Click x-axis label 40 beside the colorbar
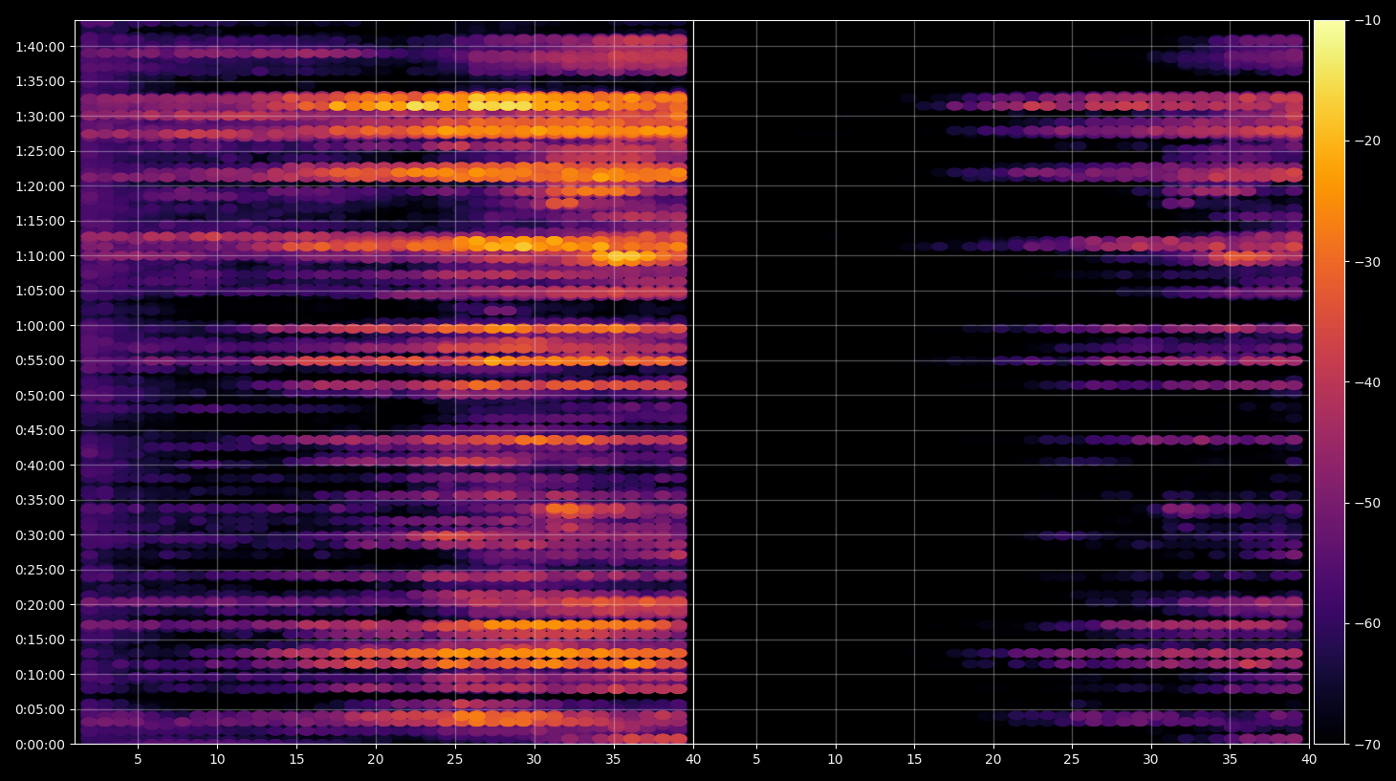Screen dimensions: 1396x781 click(x=1309, y=760)
